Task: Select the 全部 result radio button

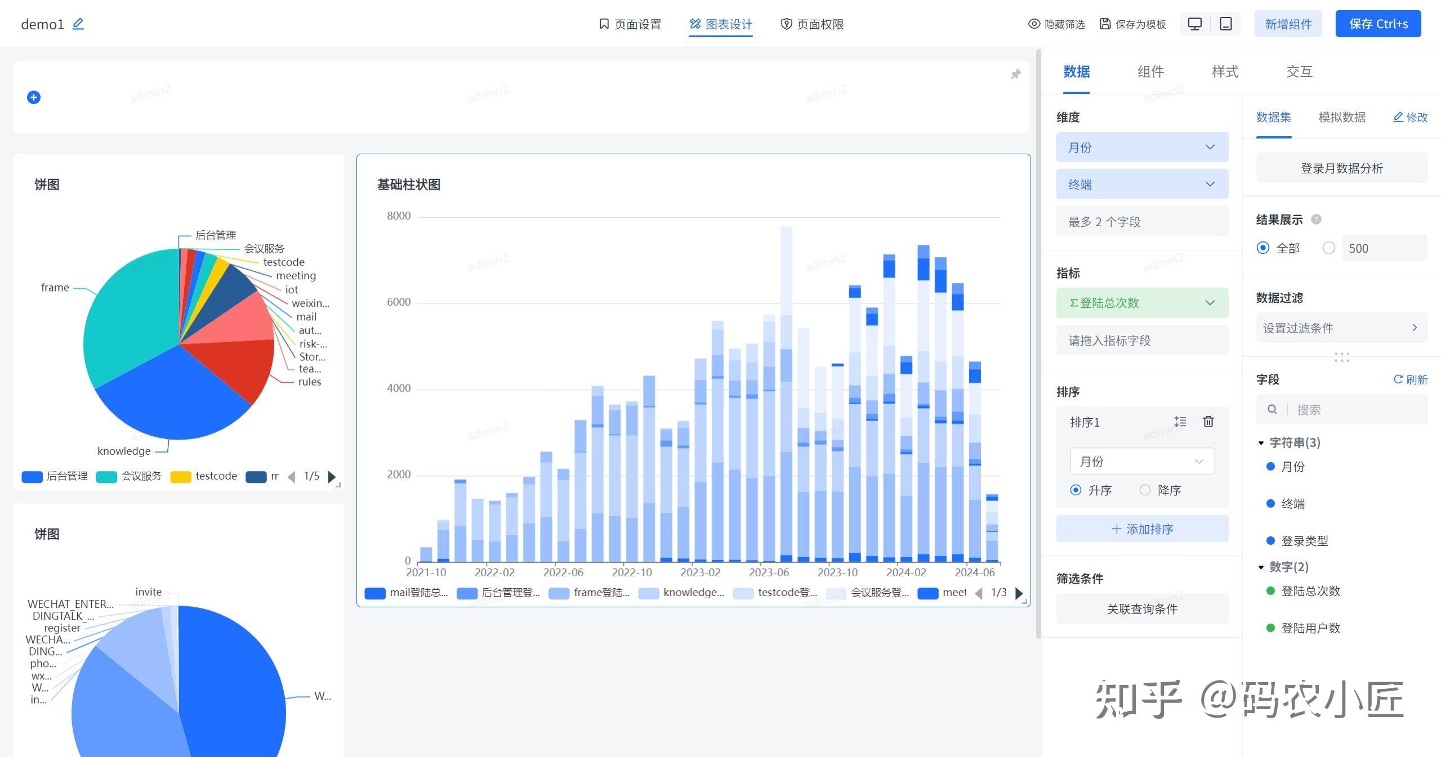Action: pyautogui.click(x=1263, y=248)
